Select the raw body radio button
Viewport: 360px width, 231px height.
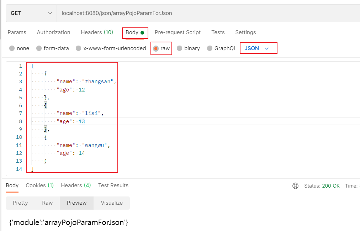156,48
